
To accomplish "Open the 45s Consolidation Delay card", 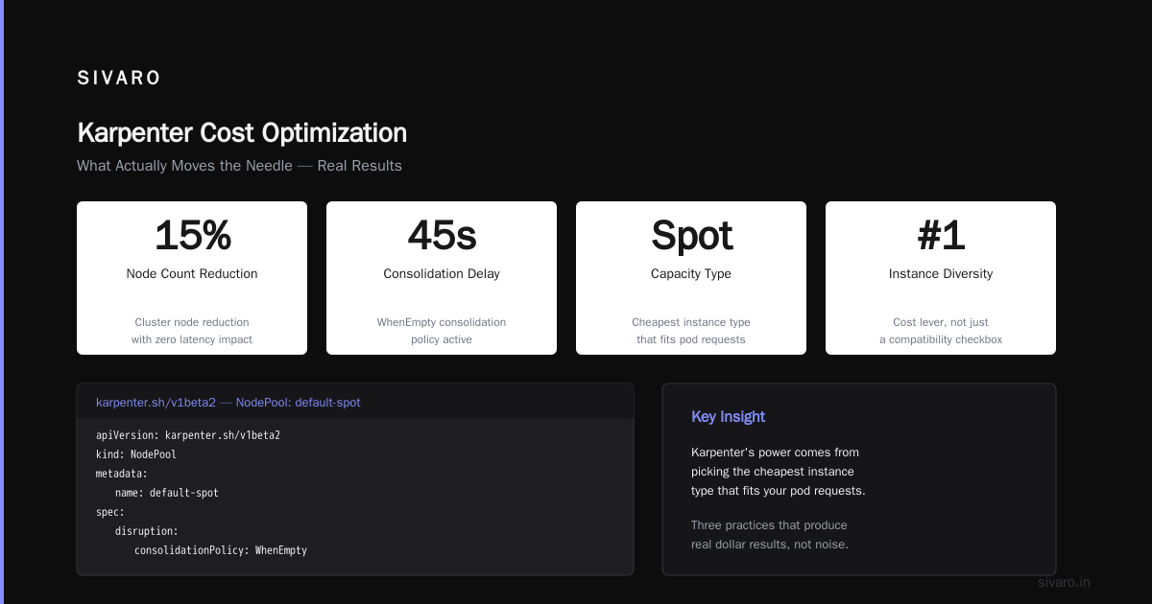I will [x=442, y=278].
